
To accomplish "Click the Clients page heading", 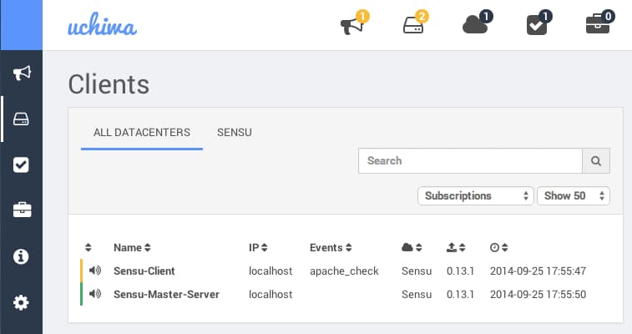I will click(109, 84).
